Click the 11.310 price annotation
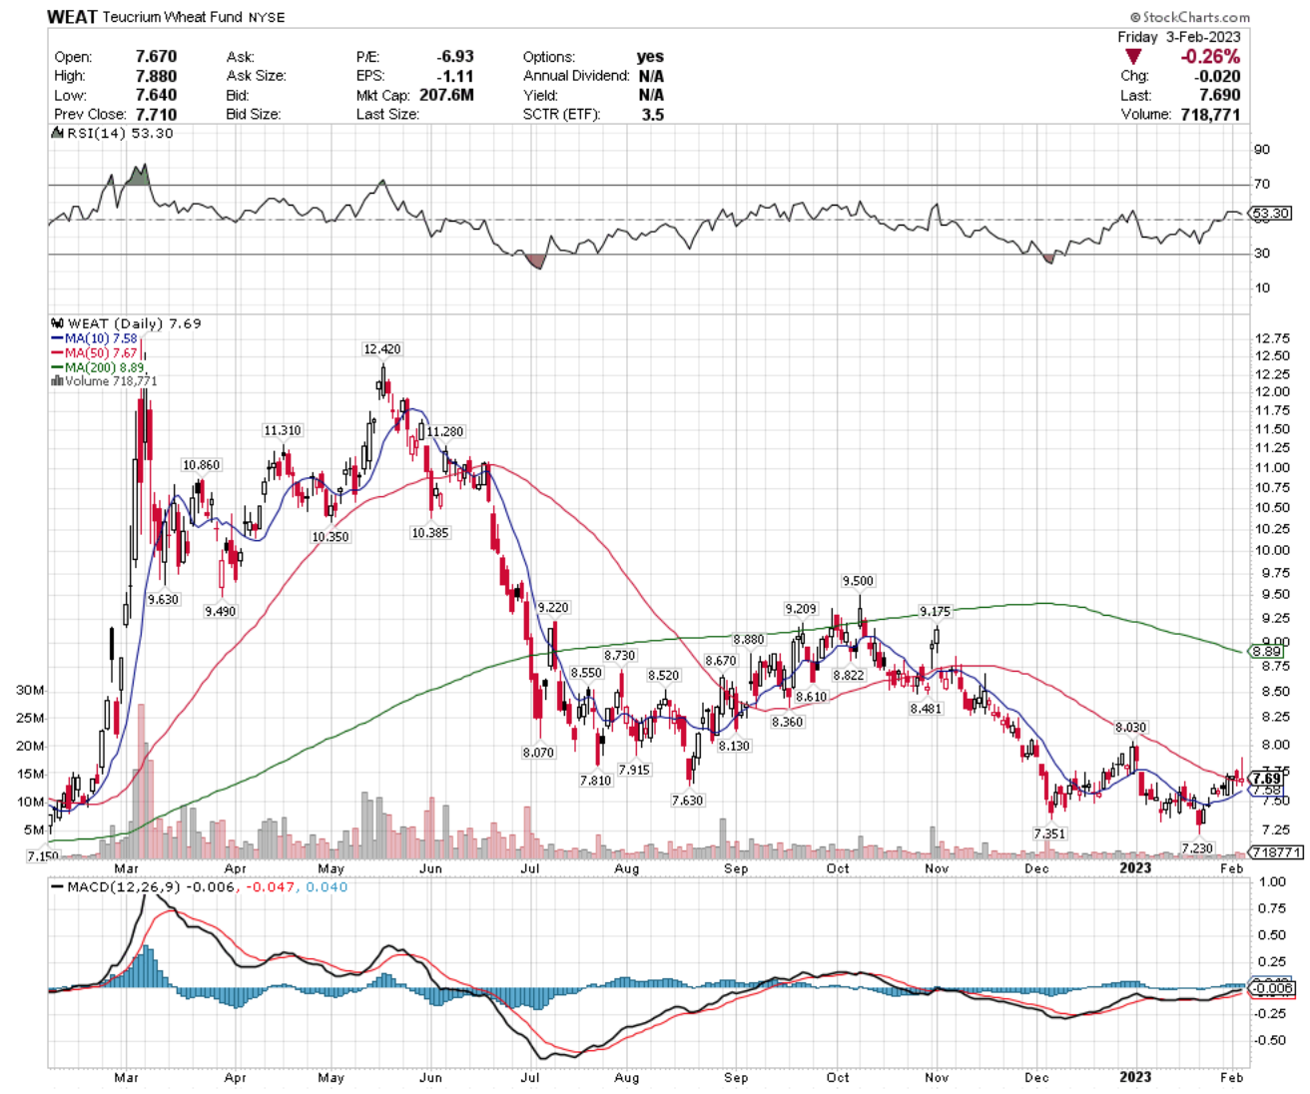 pos(283,430)
